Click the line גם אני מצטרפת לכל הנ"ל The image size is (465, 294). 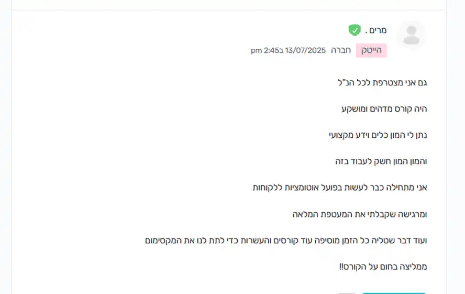coord(382,82)
